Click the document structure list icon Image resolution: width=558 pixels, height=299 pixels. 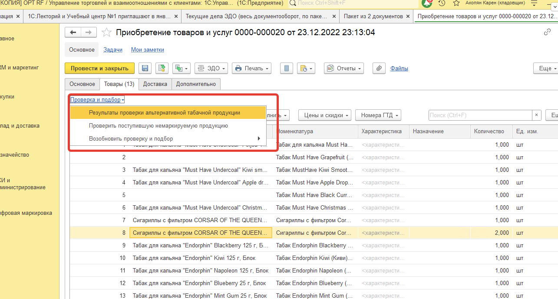[x=286, y=69]
